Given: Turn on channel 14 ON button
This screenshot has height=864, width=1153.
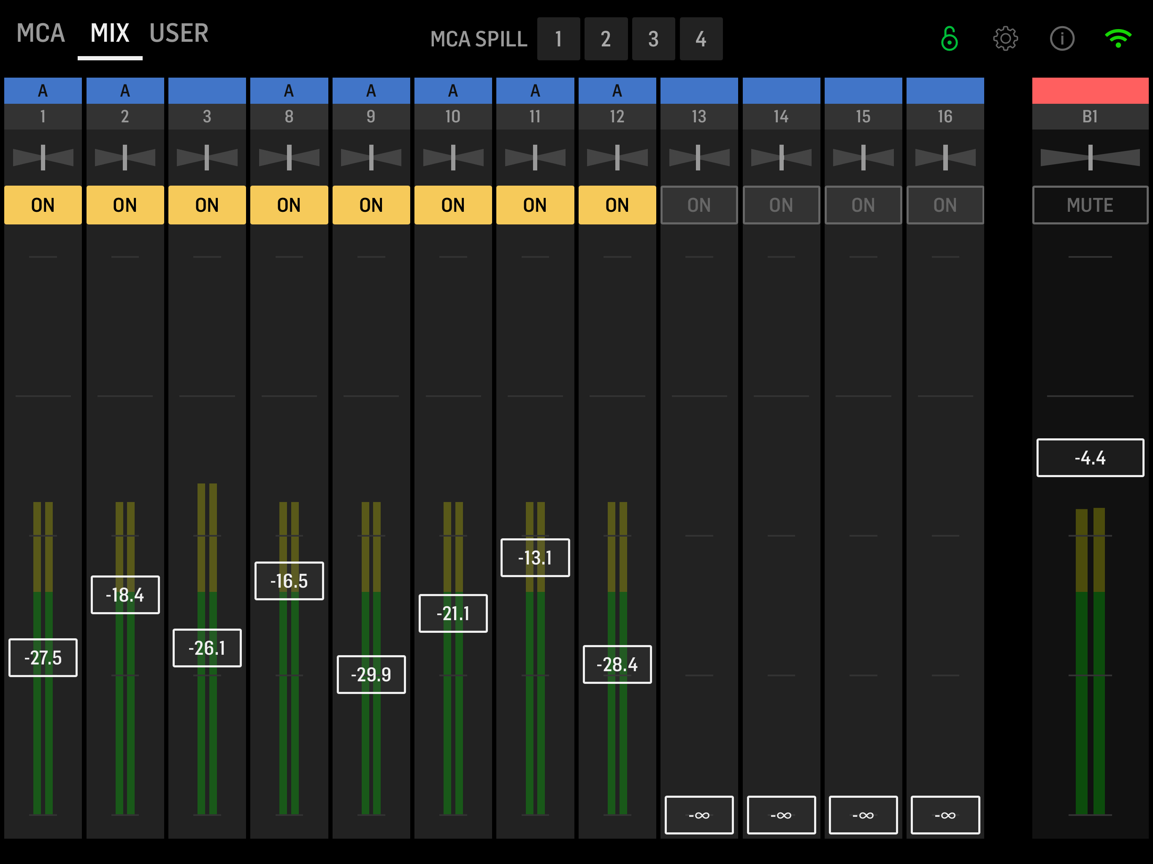Looking at the screenshot, I should tap(781, 205).
